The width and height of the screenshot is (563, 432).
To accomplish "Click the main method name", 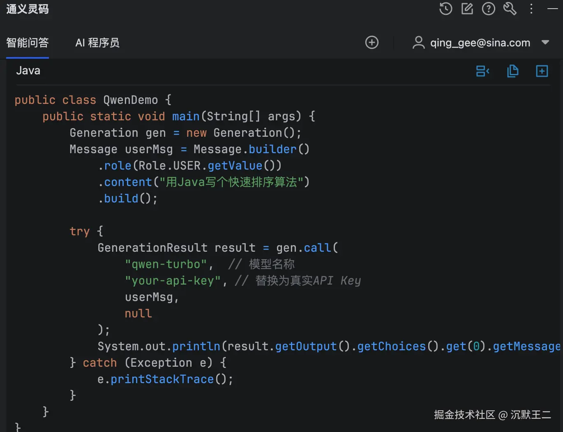I will (186, 116).
